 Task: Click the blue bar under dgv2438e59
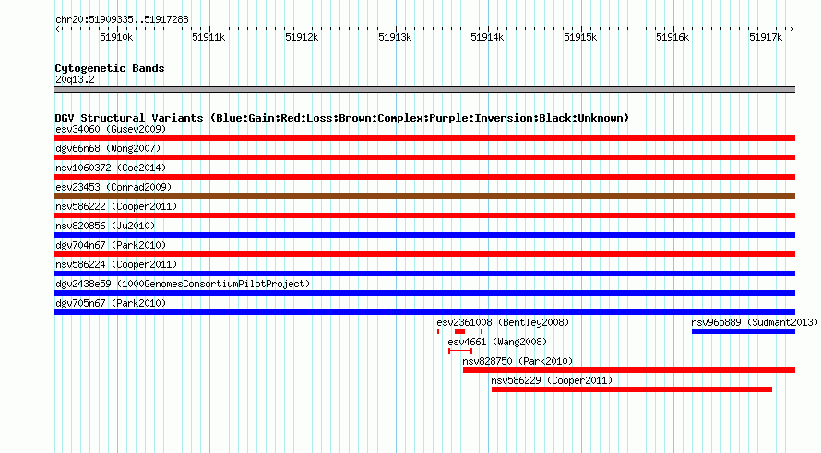click(424, 293)
